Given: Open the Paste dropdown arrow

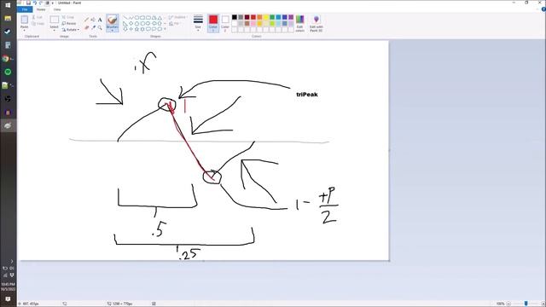Looking at the screenshot, I should [25, 31].
